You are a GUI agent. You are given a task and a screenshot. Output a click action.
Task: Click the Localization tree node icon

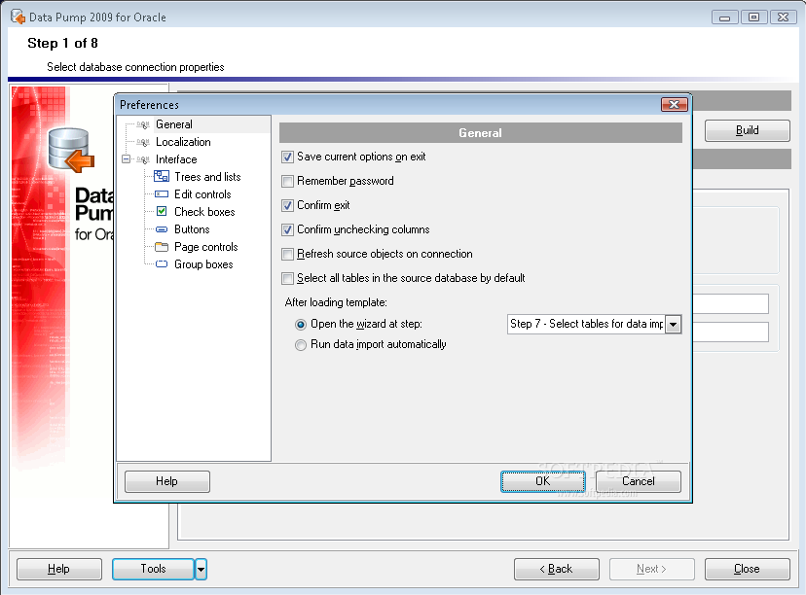(143, 142)
